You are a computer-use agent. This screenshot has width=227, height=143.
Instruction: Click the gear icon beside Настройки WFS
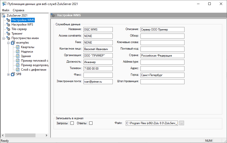[x=8, y=25]
